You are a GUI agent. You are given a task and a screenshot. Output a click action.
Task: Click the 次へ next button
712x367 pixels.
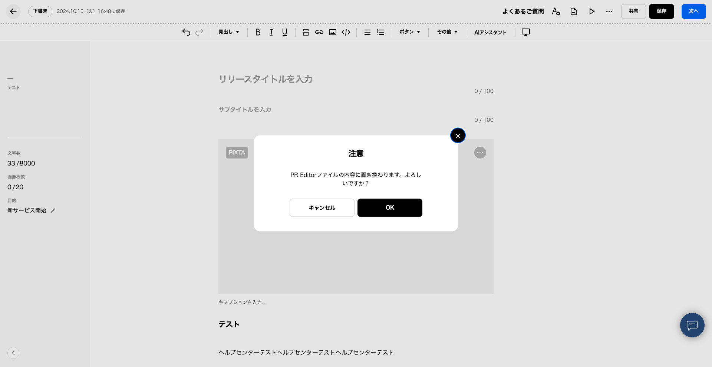(694, 11)
